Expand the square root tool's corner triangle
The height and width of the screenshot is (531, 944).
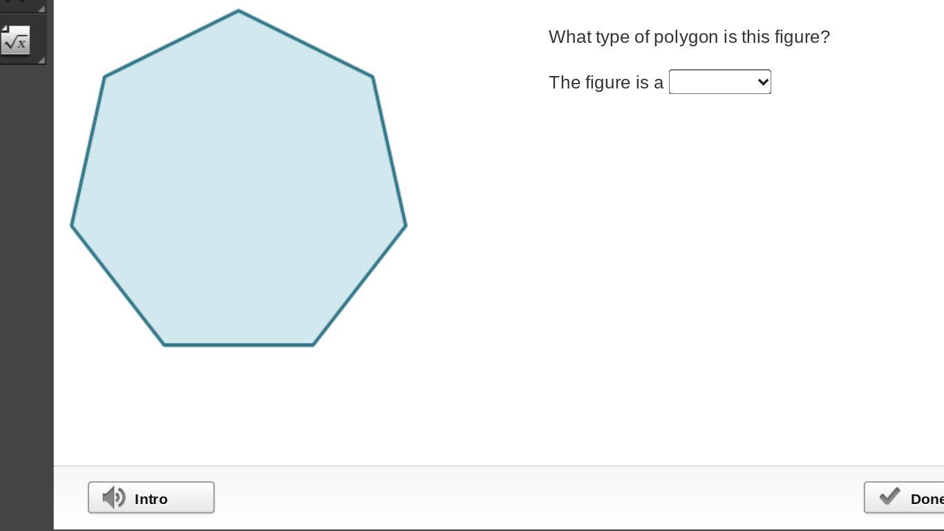(41, 60)
